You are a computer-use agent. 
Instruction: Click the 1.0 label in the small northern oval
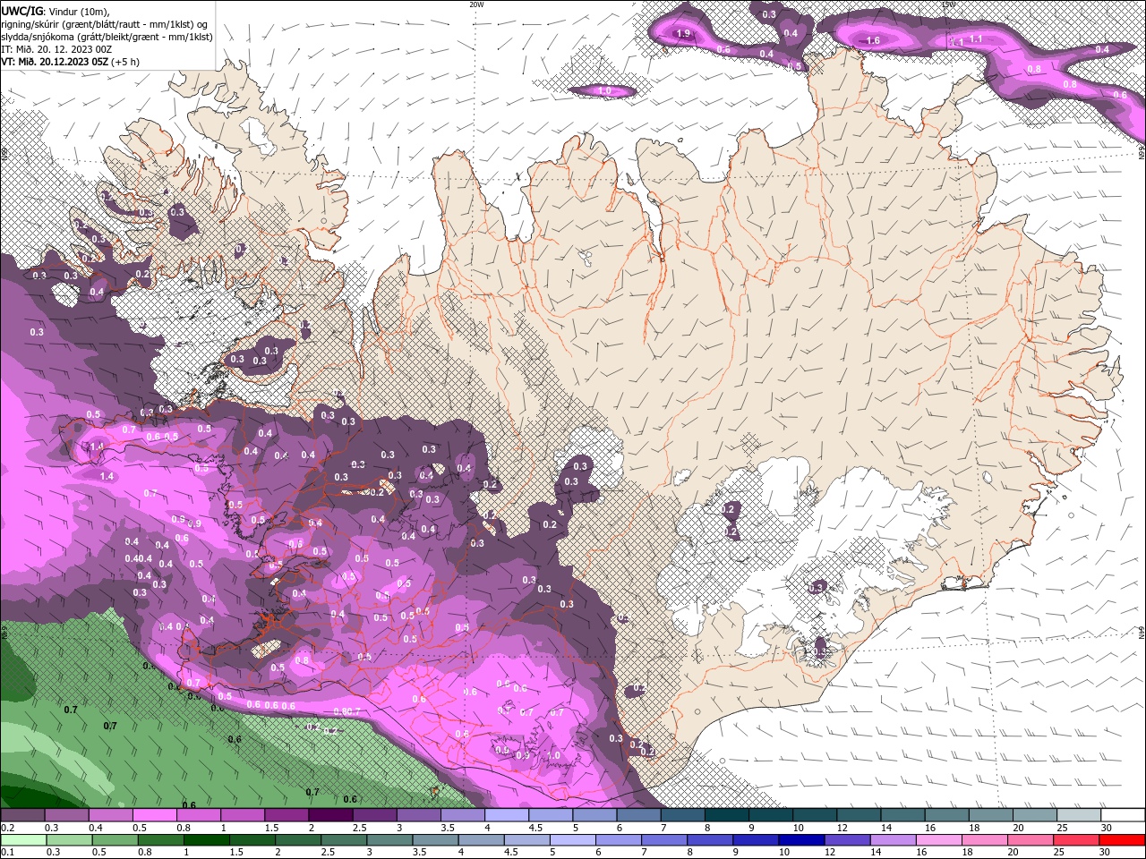(603, 90)
